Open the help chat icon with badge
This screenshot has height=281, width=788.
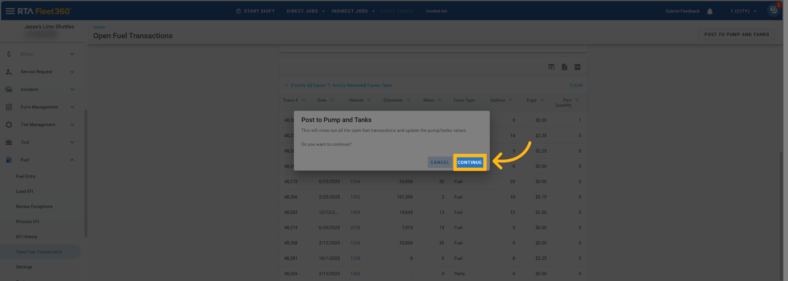tap(774, 10)
